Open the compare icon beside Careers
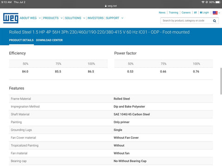Screen dimensions: 222x166 coord(195,12)
